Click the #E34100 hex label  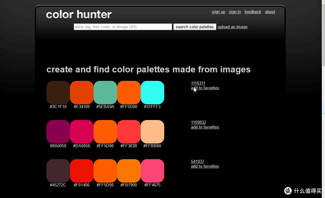click(82, 107)
